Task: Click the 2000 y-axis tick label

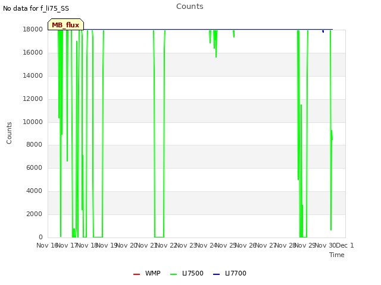Action: 34,214
